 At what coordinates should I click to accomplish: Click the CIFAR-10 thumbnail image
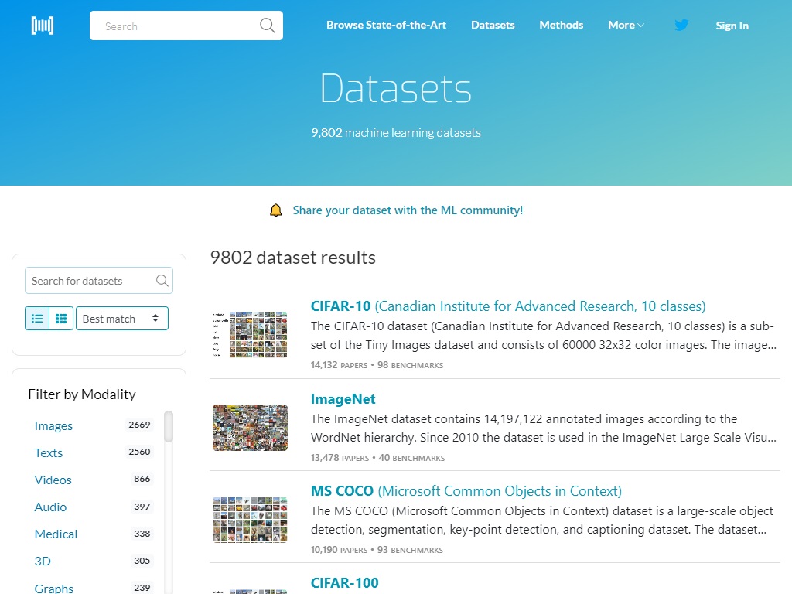click(250, 334)
